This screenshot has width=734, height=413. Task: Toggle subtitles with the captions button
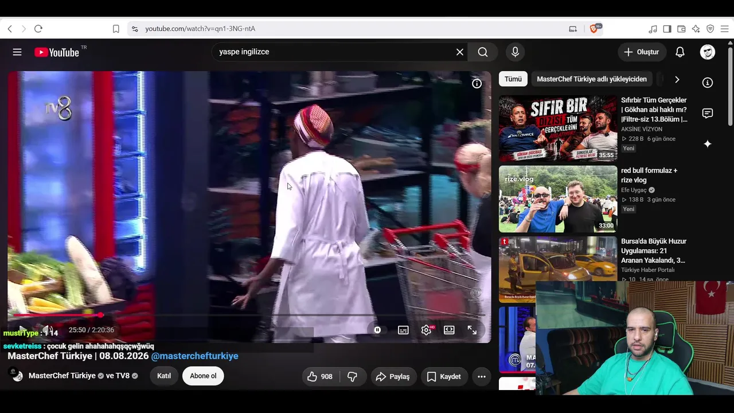point(403,330)
